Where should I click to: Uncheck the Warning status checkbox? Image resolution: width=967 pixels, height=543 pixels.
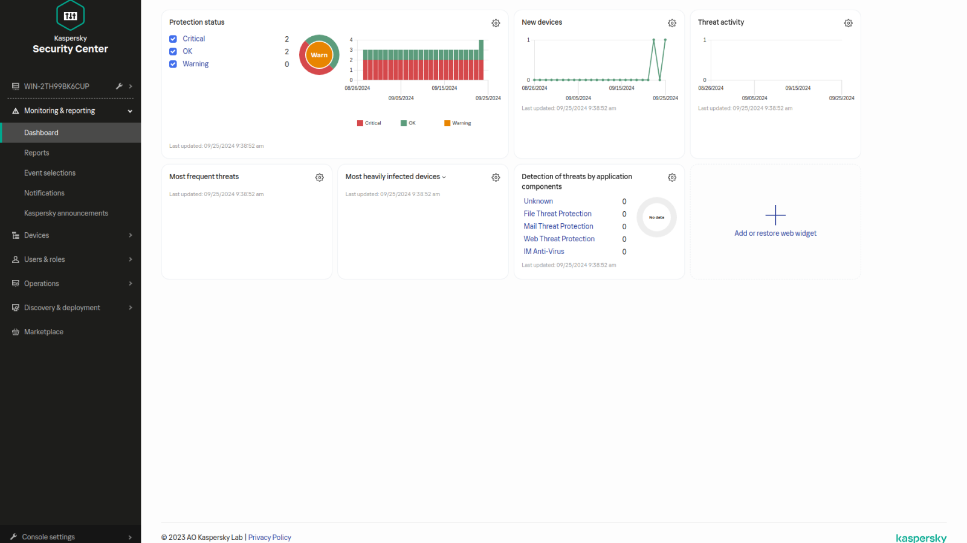173,64
